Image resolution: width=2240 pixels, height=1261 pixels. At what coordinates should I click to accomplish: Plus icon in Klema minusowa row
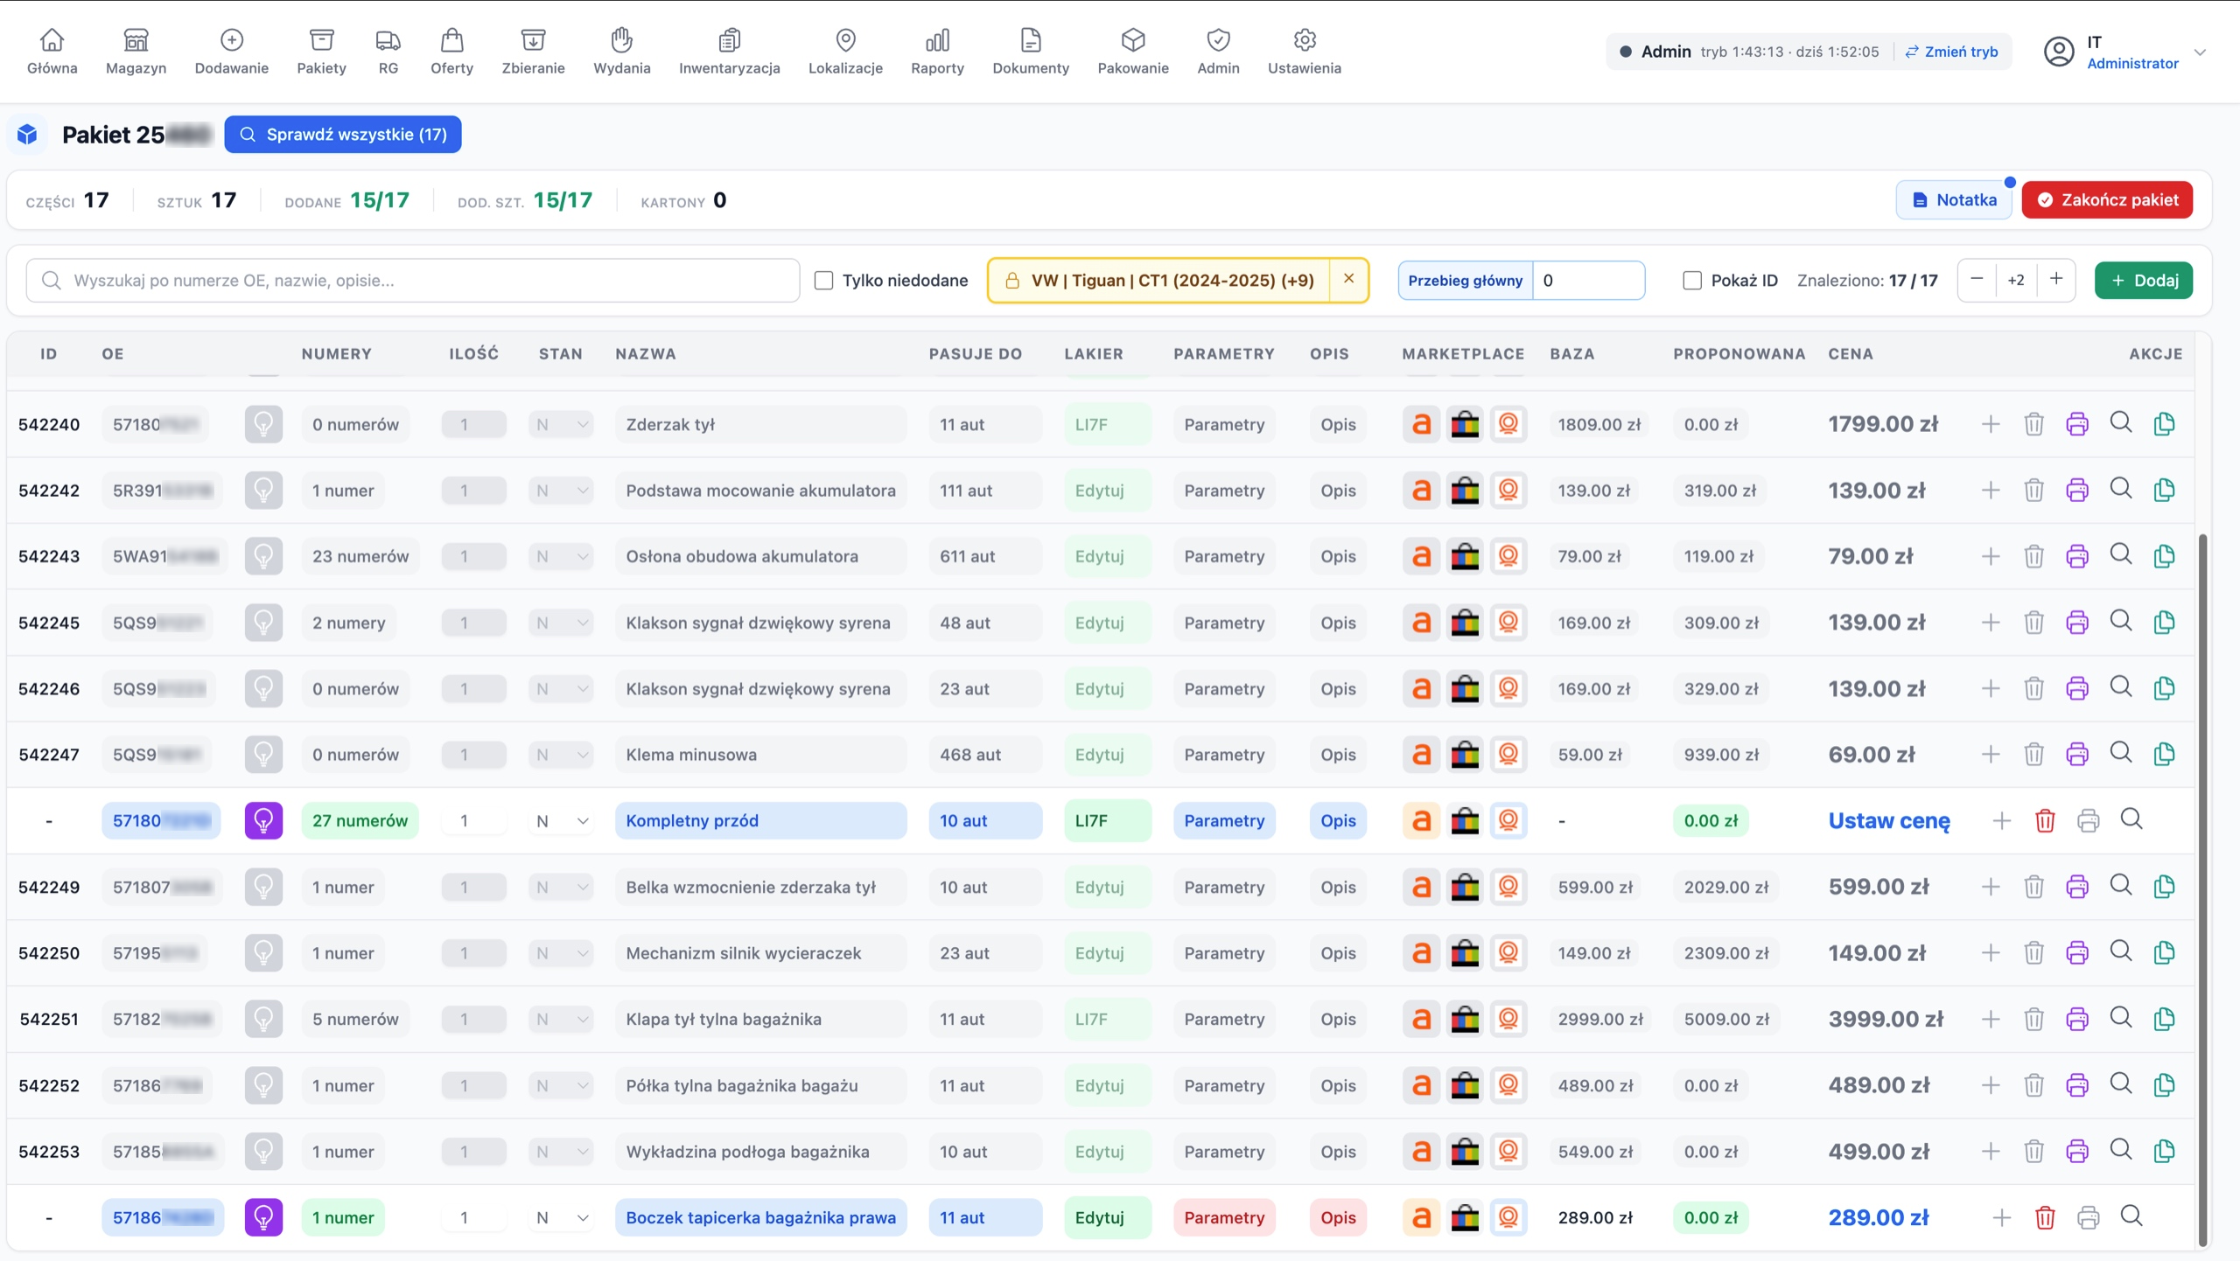click(x=1991, y=754)
